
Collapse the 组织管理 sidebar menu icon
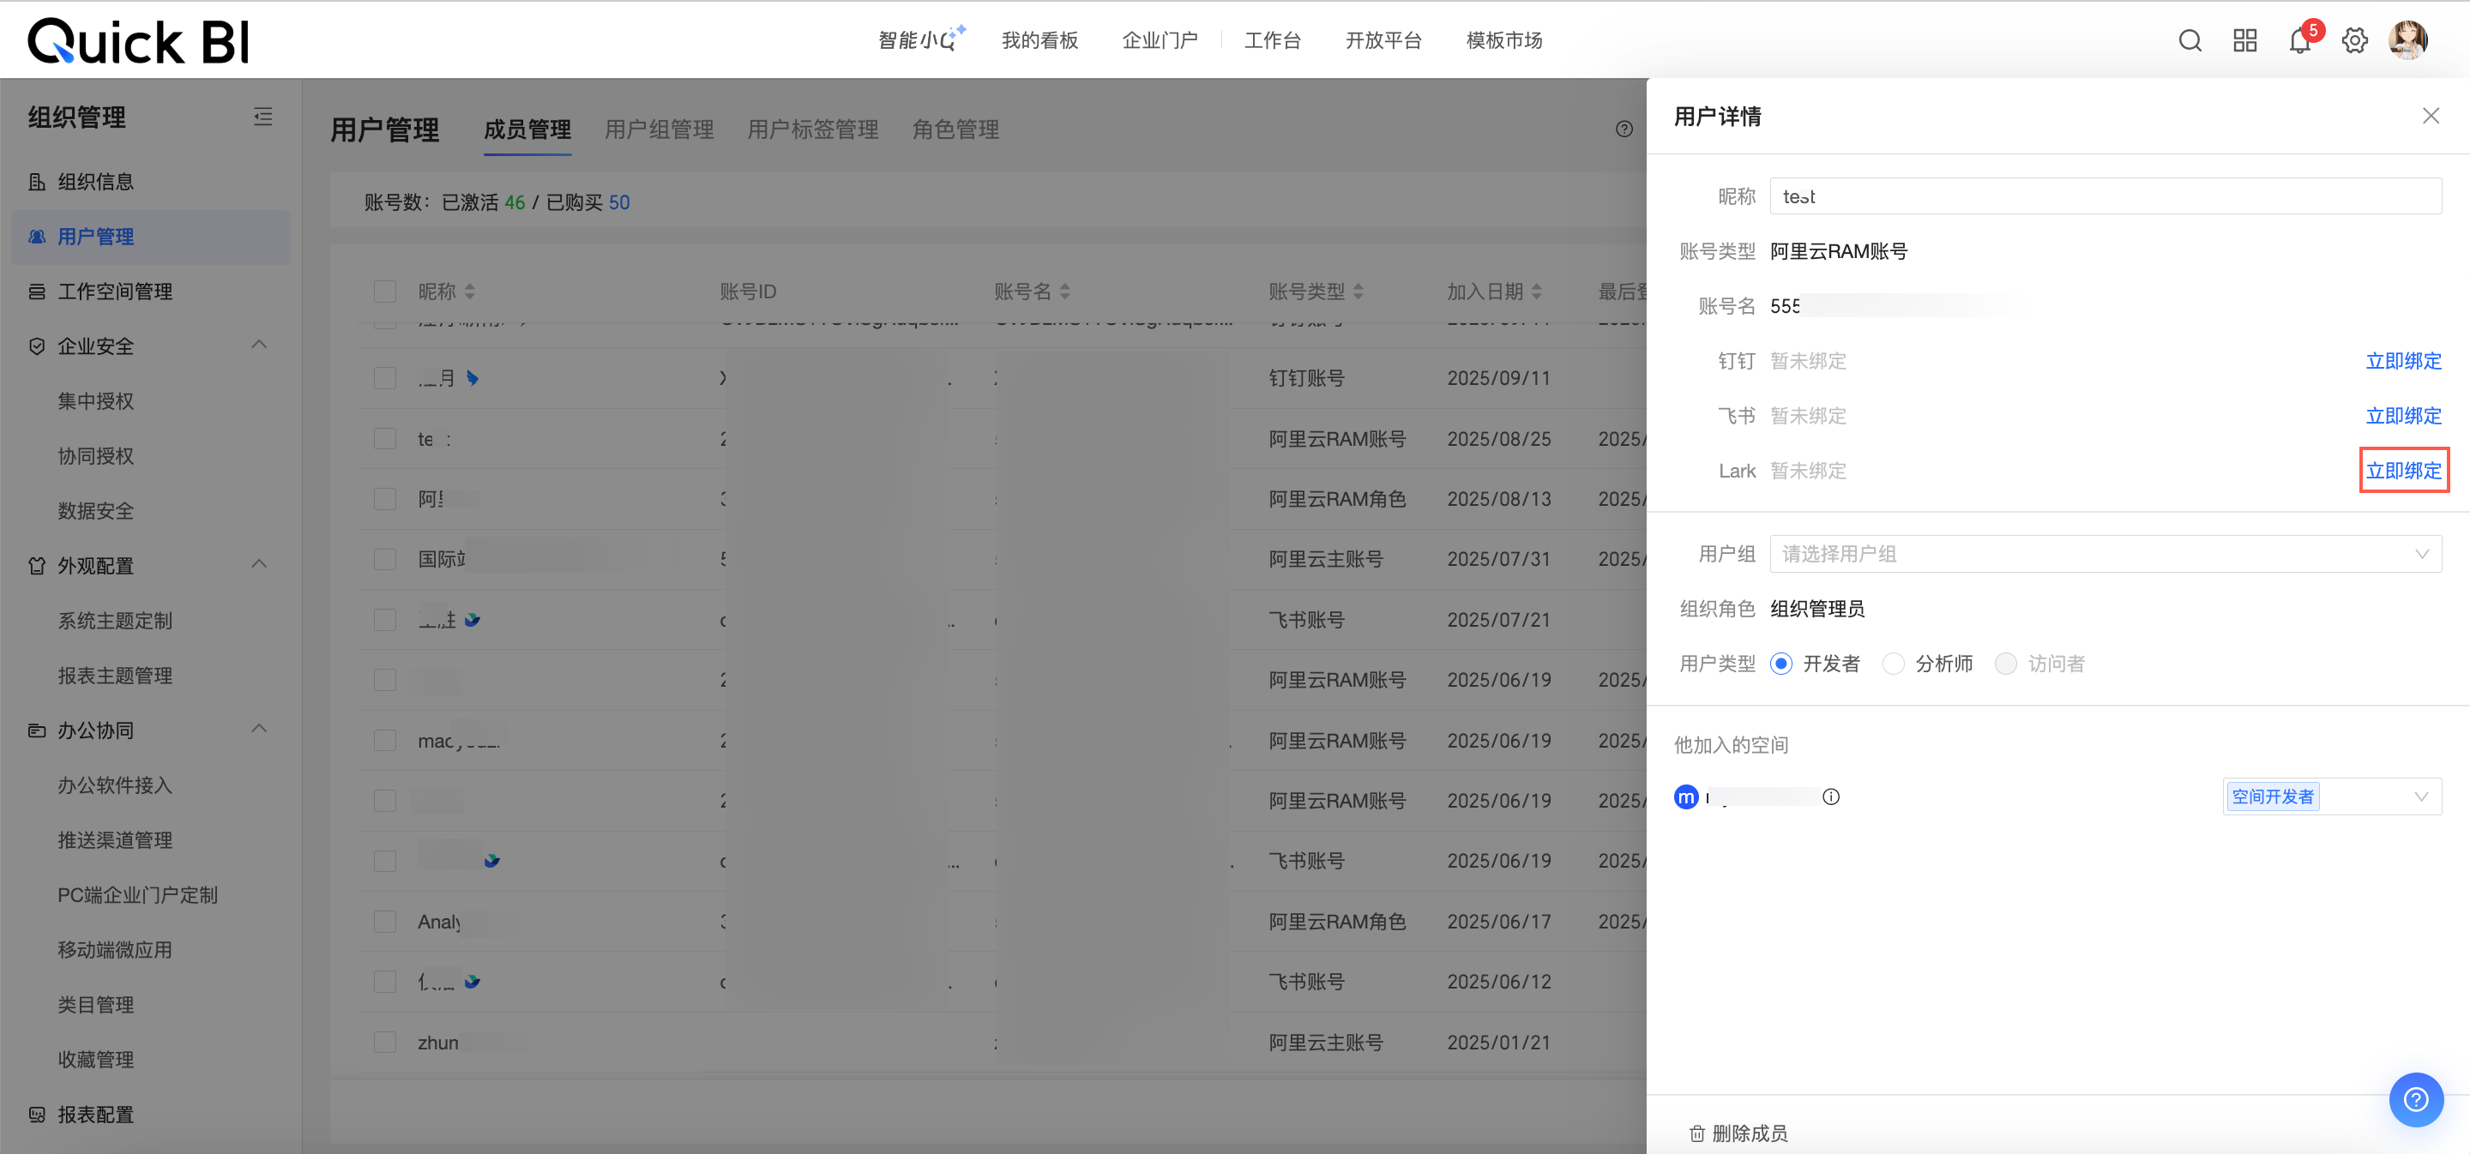pos(262,117)
